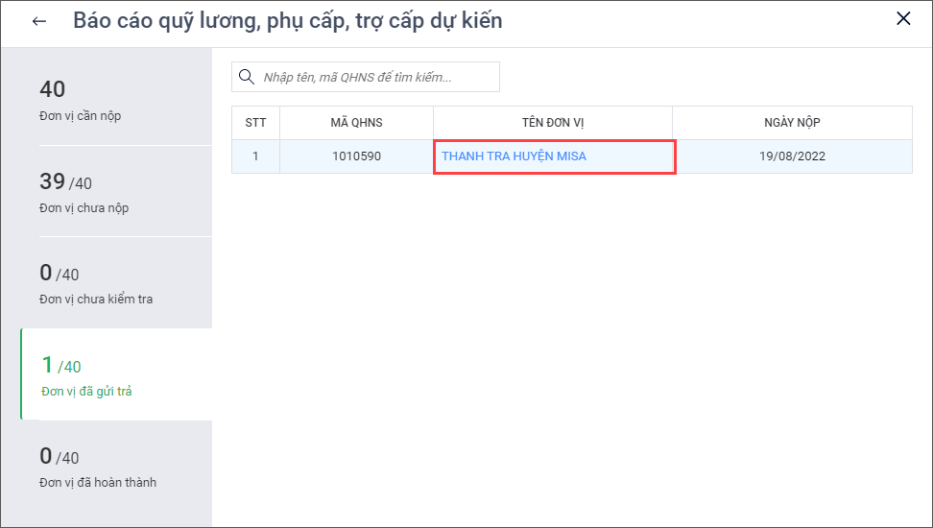Click the TÊN ĐƠN VỊ column header
The width and height of the screenshot is (933, 528).
point(552,123)
